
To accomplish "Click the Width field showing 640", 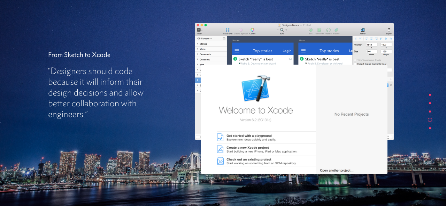I will 372,51.
